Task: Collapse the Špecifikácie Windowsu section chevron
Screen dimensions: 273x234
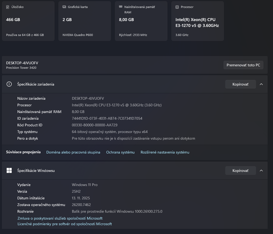Action: coord(261,170)
